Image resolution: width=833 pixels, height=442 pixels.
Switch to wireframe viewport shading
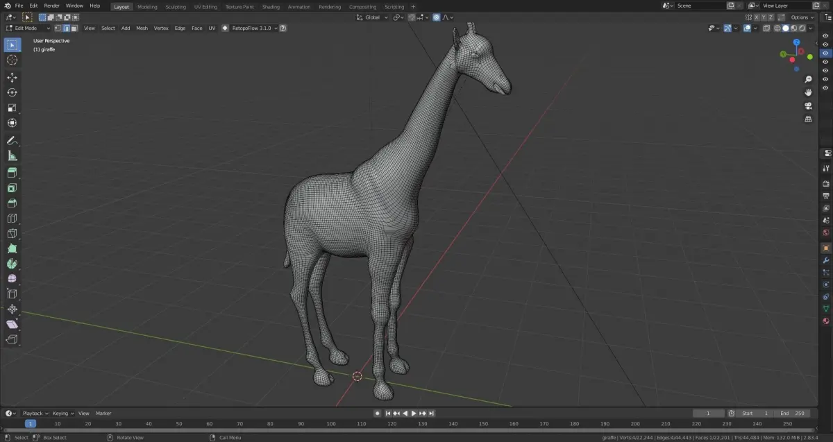coord(777,28)
